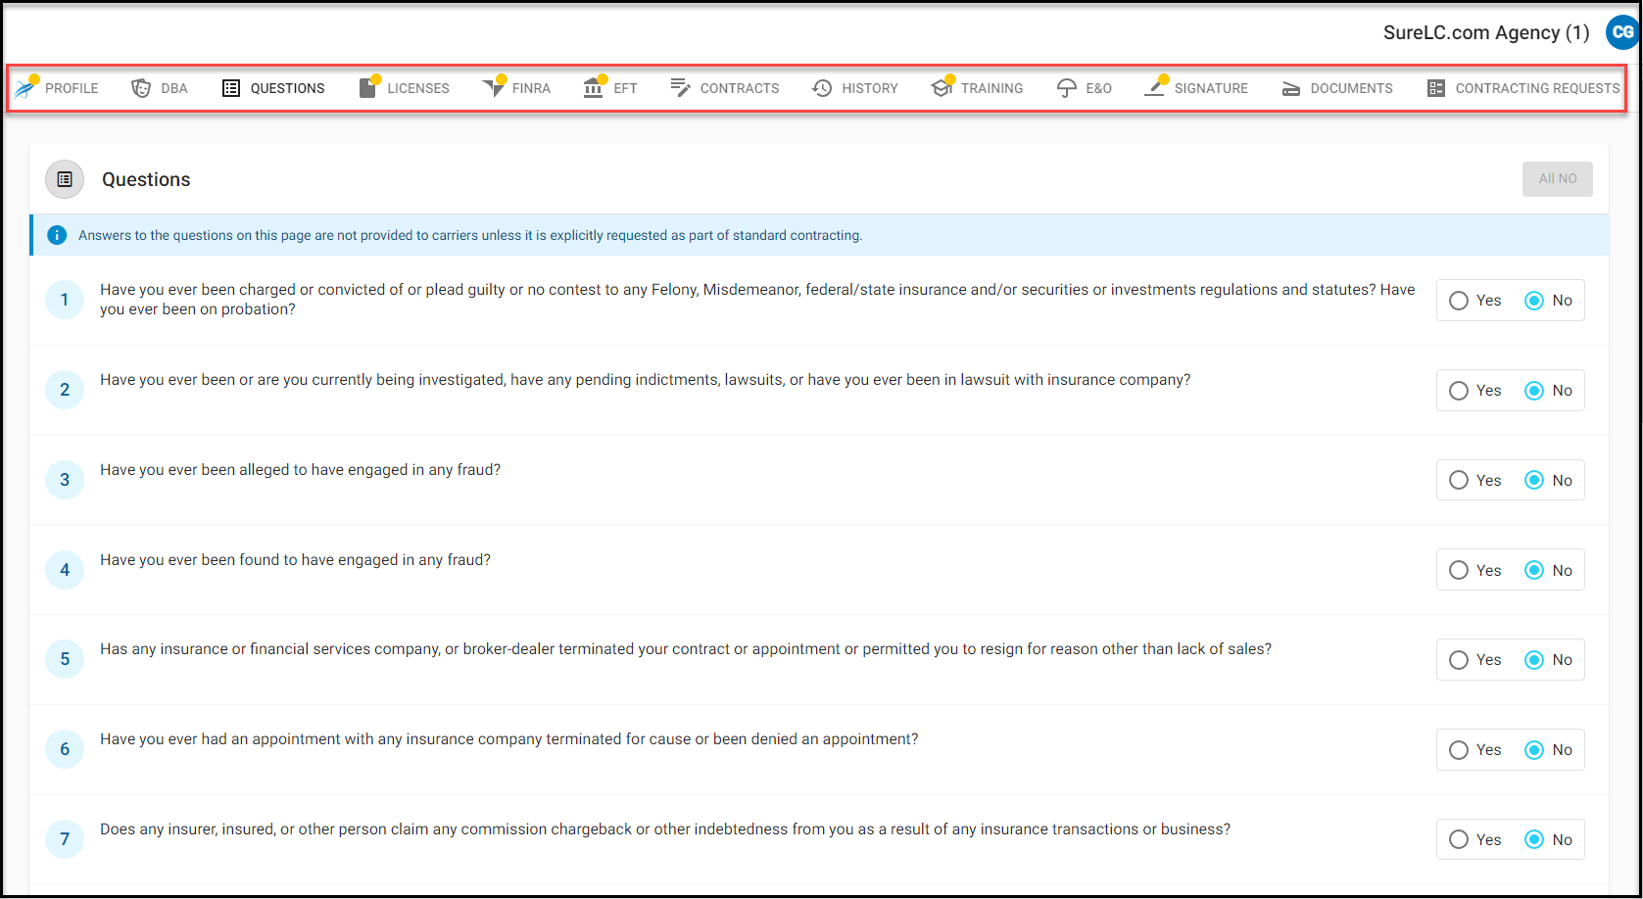Click the 'Answers to the questions' notice text
1643x899 pixels.
[470, 235]
